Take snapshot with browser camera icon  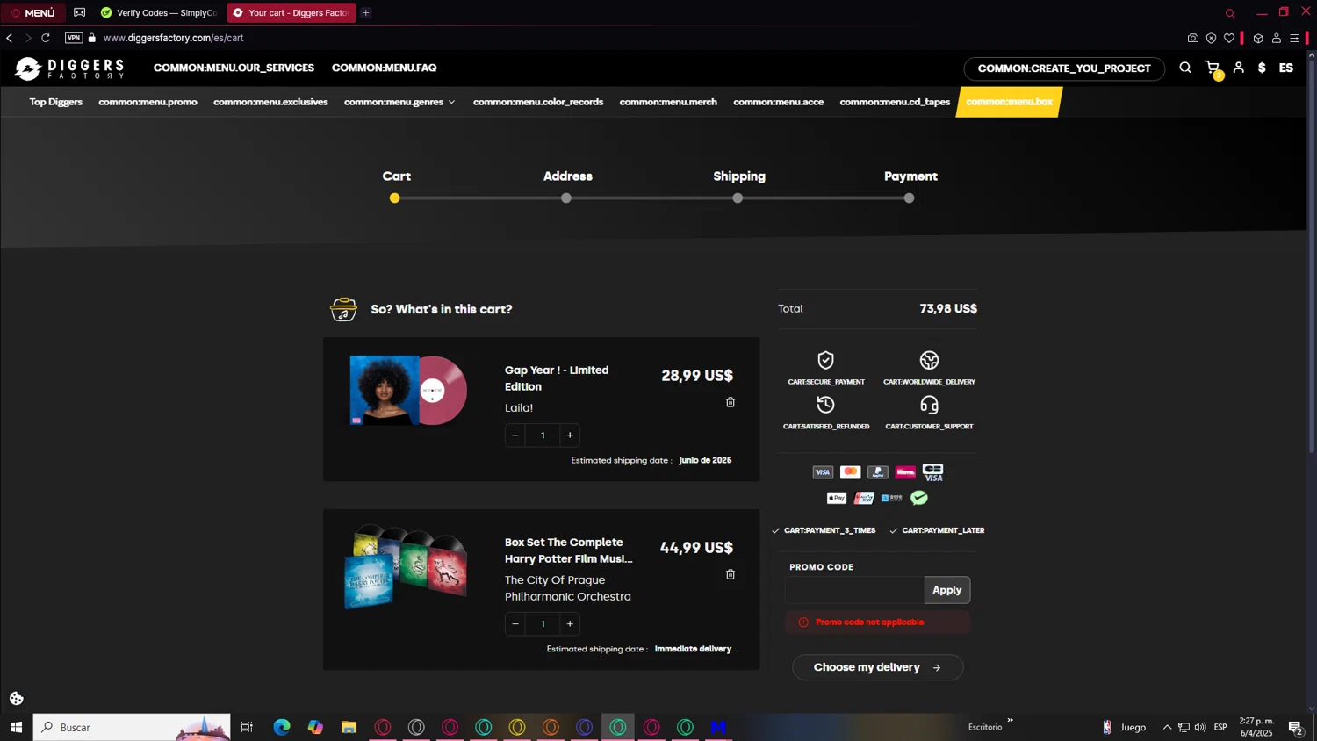pyautogui.click(x=1192, y=38)
